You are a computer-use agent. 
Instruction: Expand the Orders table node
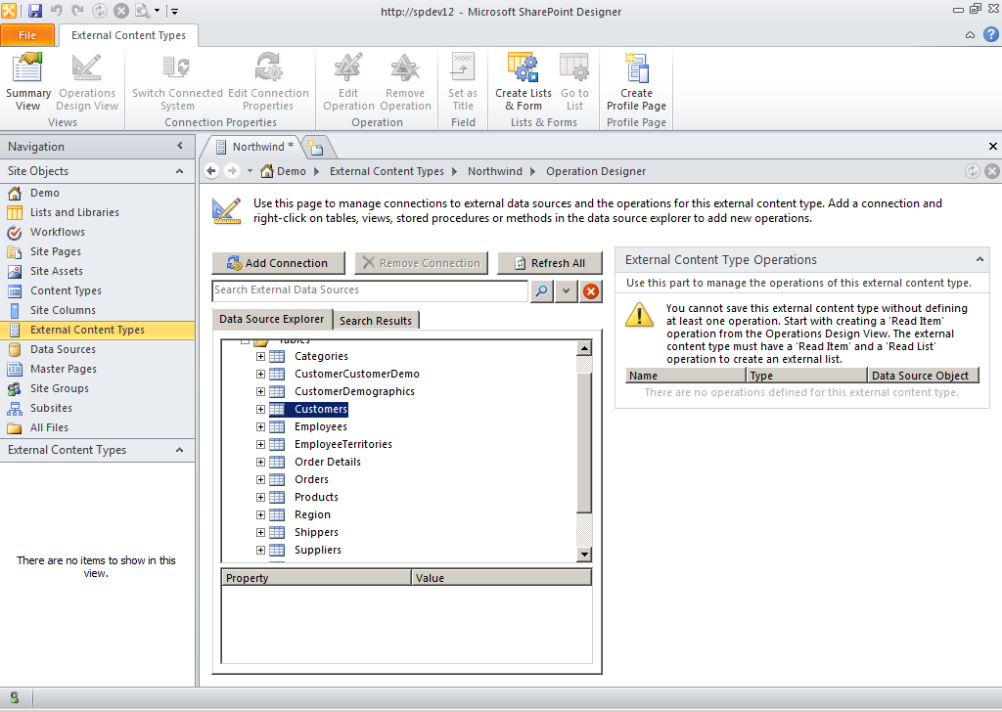[x=260, y=479]
